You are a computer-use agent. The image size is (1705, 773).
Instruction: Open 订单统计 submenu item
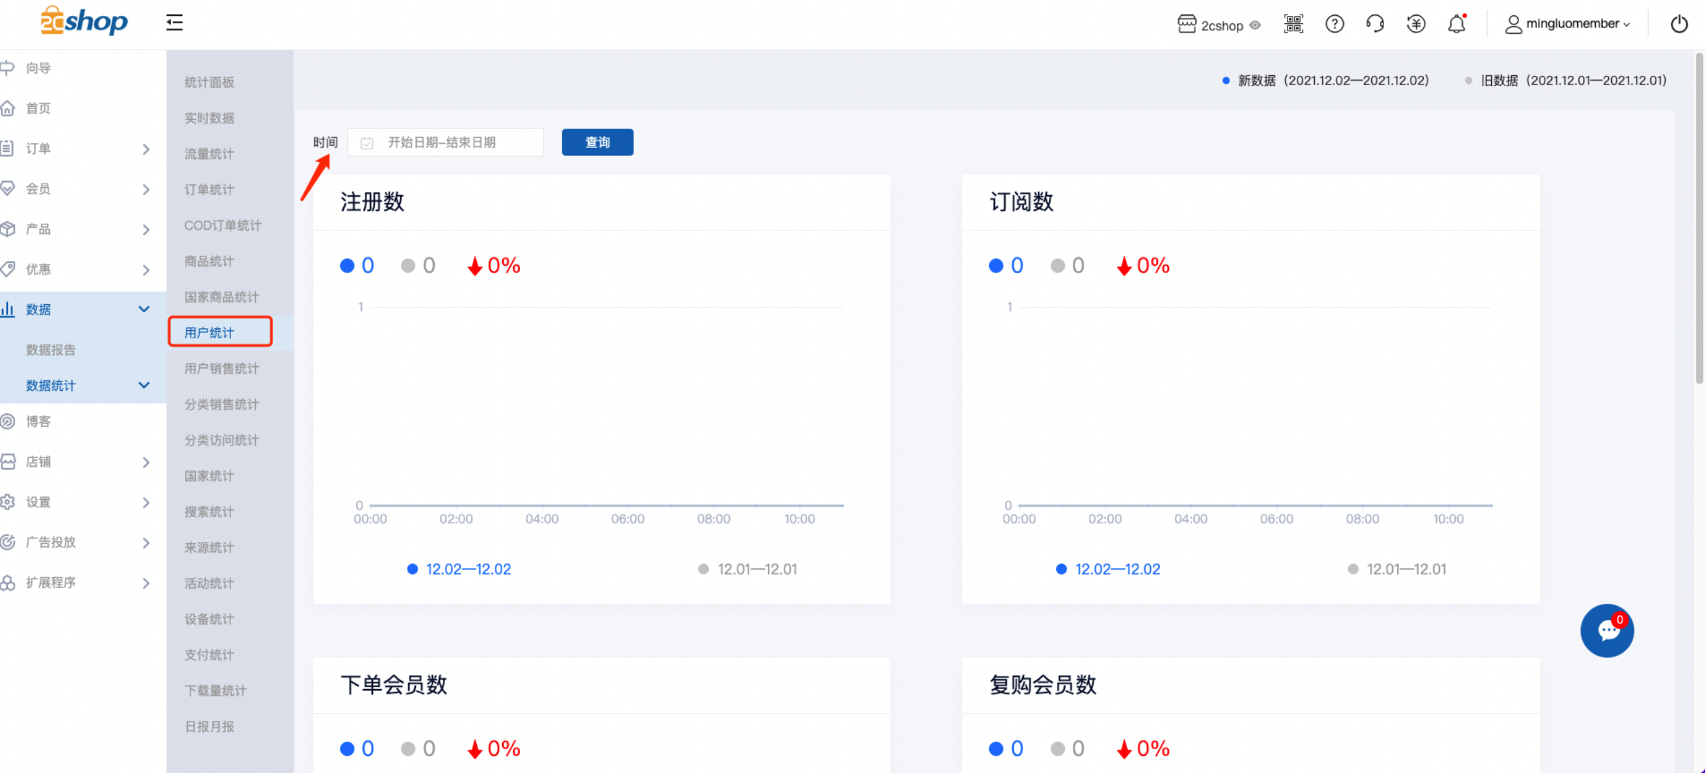(209, 190)
